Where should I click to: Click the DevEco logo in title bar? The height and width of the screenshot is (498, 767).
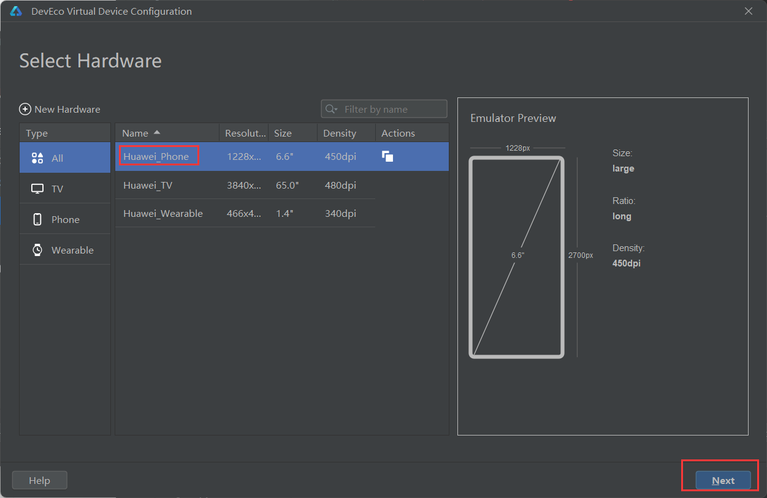(16, 11)
